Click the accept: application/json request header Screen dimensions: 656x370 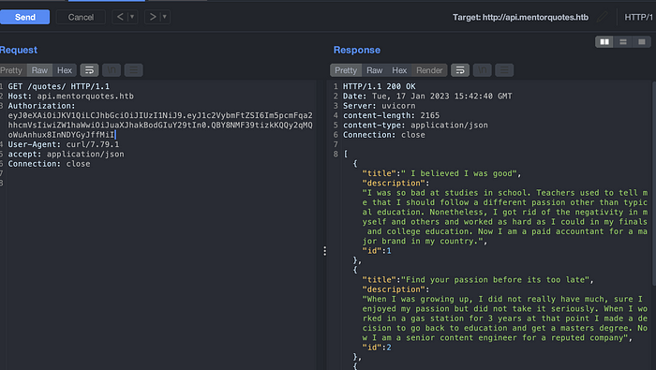67,155
